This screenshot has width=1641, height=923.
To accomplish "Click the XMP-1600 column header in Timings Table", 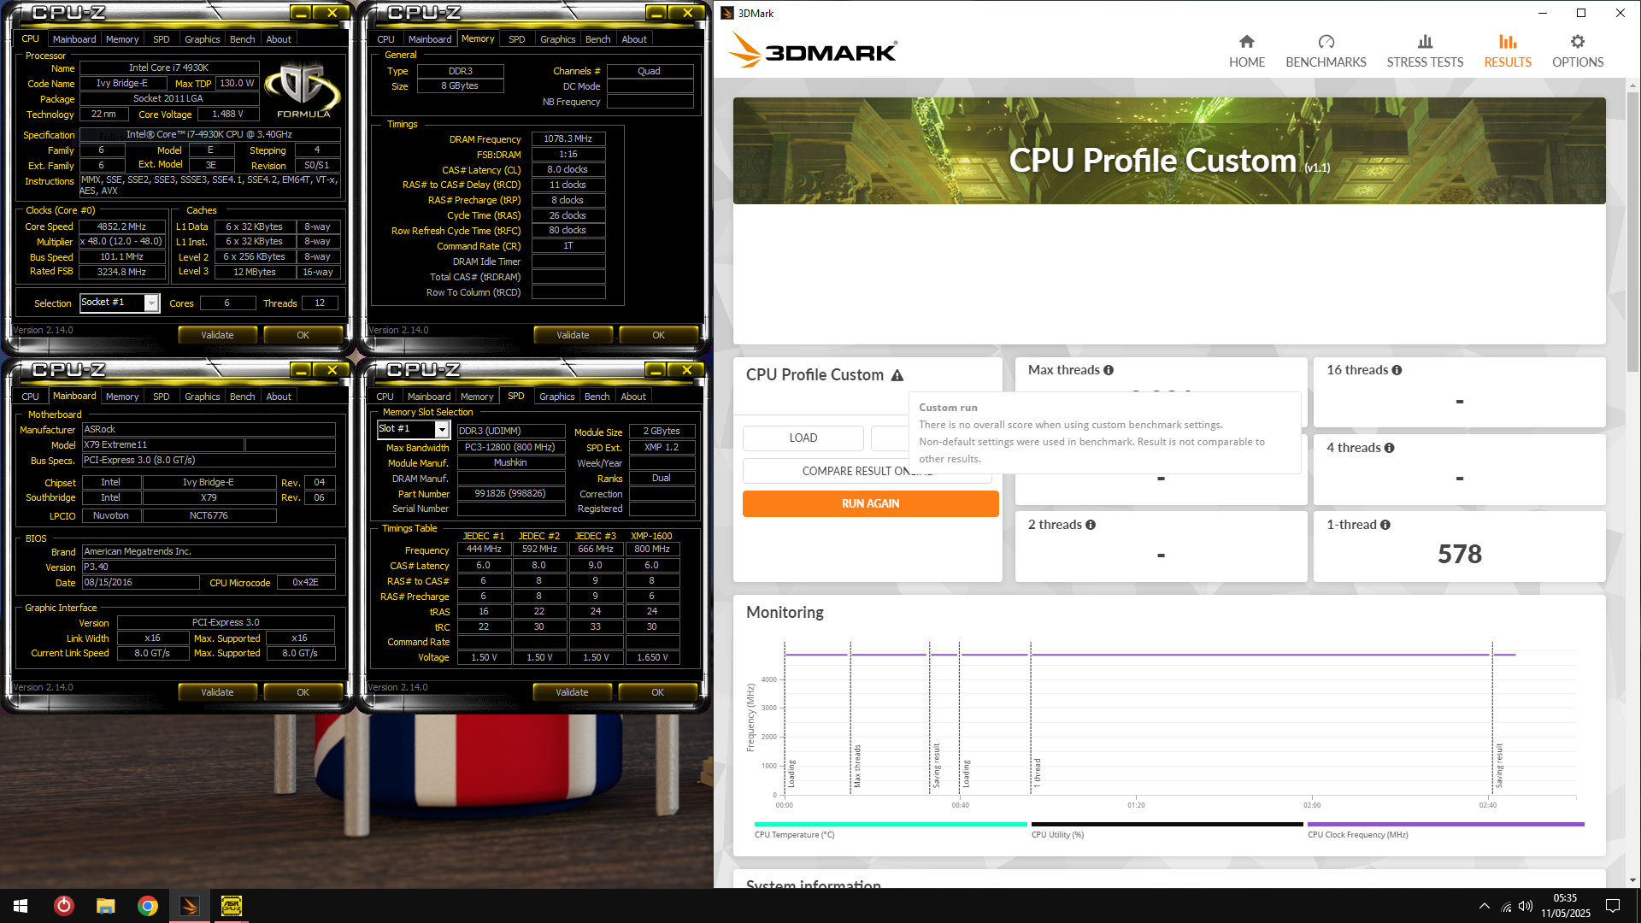I will pos(651,536).
